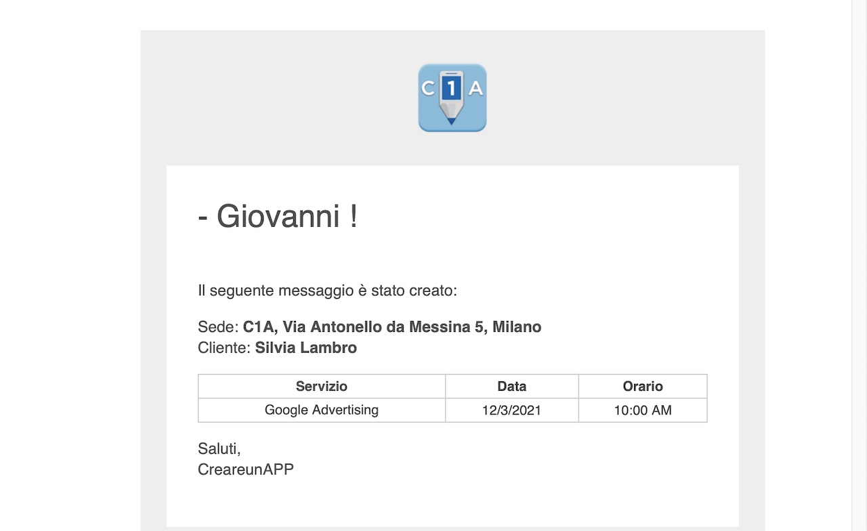This screenshot has height=531, width=867.
Task: Click the 12/3/2021 date cell
Action: coord(511,410)
